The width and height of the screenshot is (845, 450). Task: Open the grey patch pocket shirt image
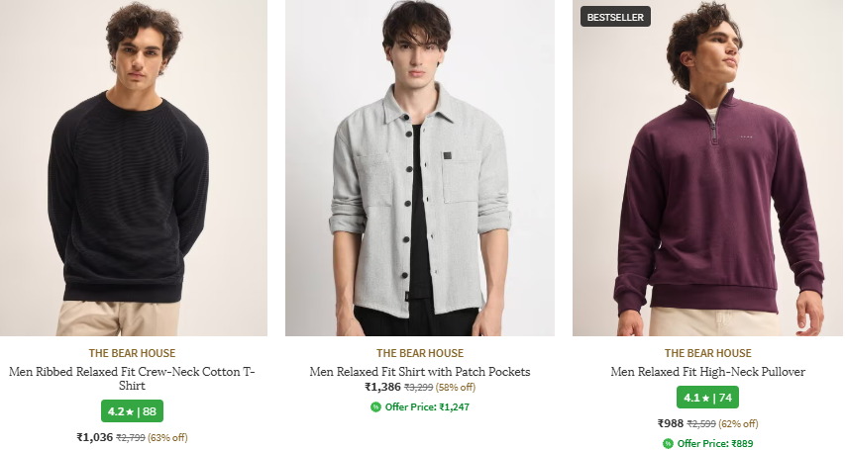pos(420,168)
